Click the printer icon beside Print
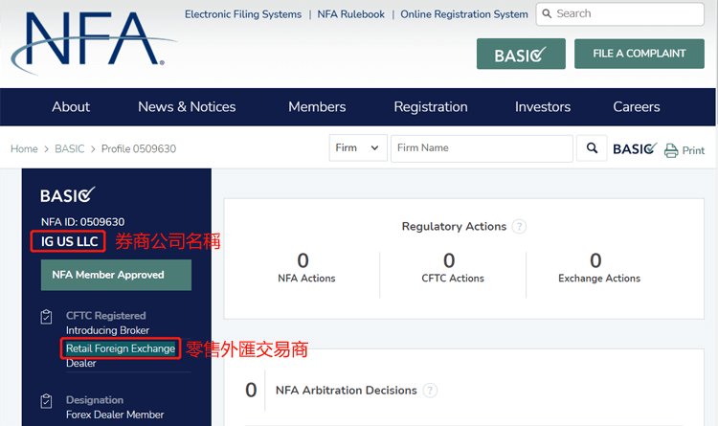Viewport: 718px width, 426px height. click(x=671, y=150)
